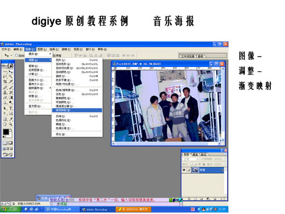
Task: Select the Clone Stamp tool
Action: 5,92
